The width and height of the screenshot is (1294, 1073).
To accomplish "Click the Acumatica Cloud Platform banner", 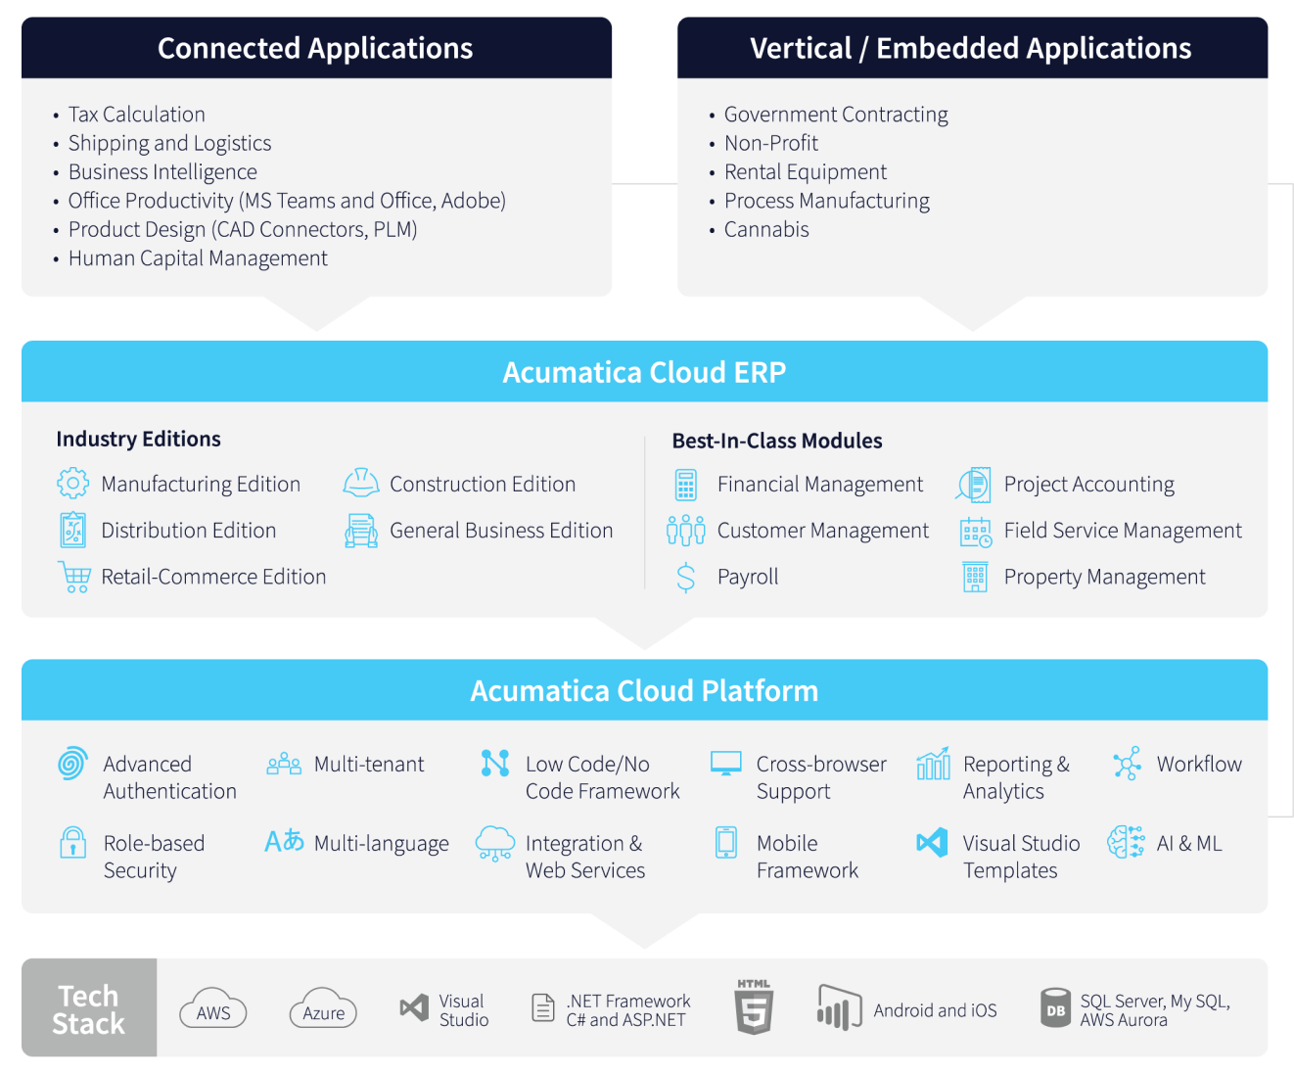I will coord(644,690).
